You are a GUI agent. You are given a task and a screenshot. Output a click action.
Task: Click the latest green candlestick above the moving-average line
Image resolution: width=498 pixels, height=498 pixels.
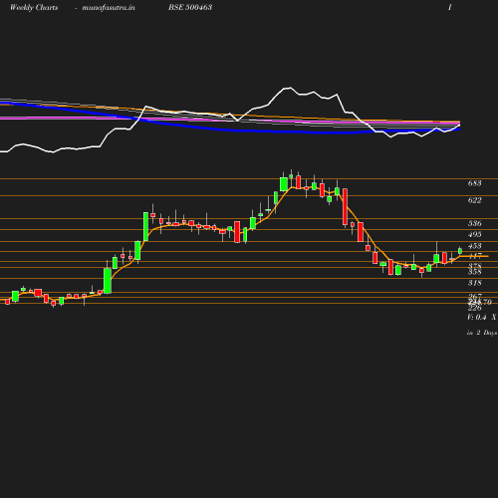click(460, 251)
